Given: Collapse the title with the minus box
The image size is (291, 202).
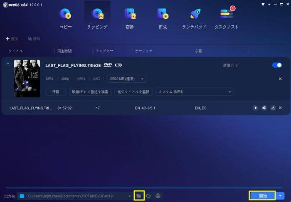Looking at the screenshot, I should tap(8, 64).
